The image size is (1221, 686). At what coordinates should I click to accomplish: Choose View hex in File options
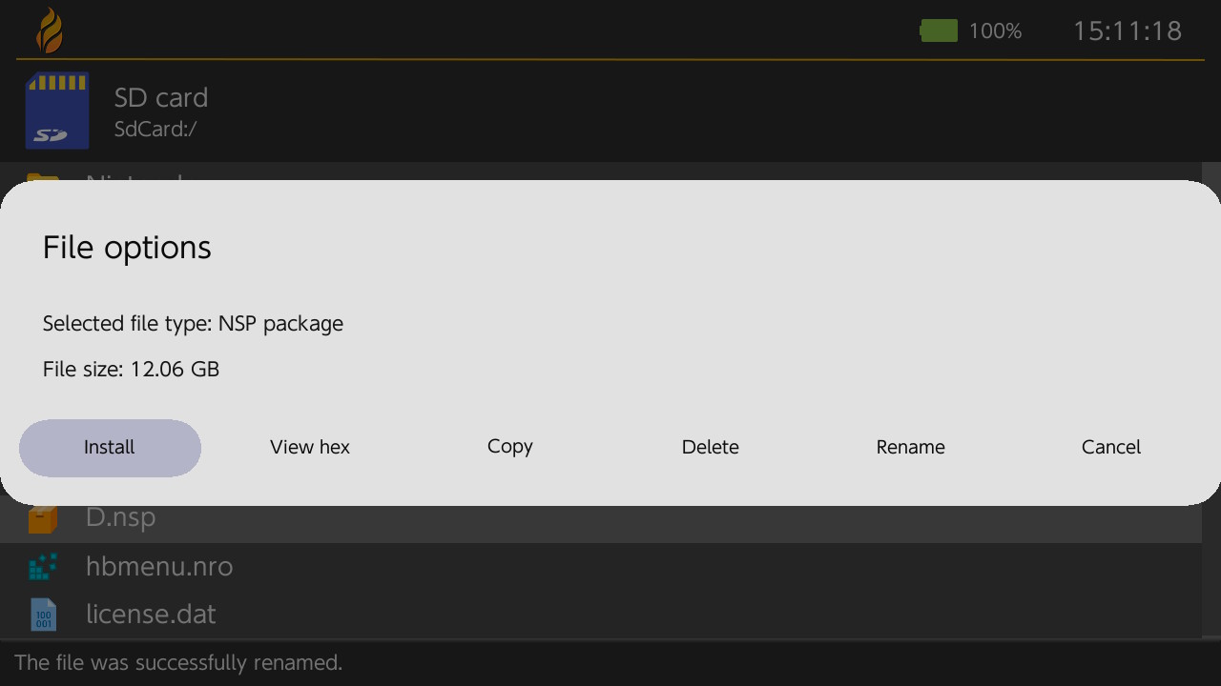[310, 448]
